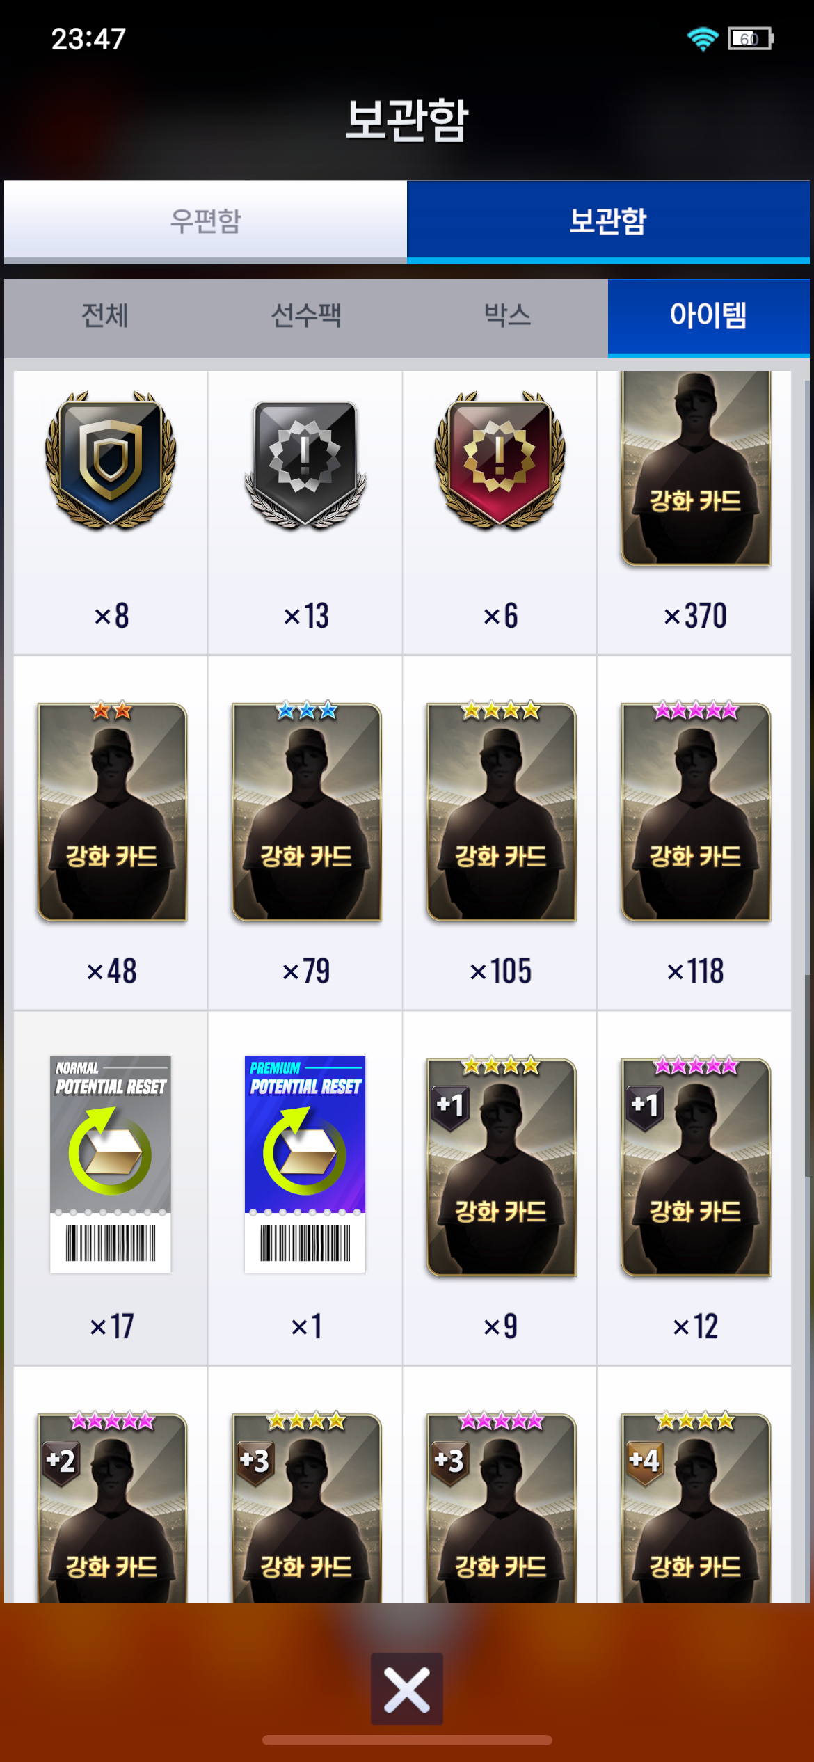
Task: Choose the three blue star 강화 카드
Action: (305, 833)
